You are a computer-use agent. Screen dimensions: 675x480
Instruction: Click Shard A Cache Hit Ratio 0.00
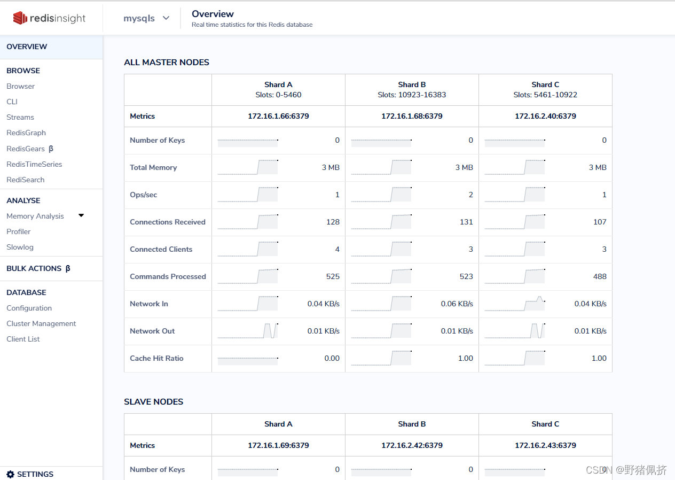pyautogui.click(x=332, y=358)
